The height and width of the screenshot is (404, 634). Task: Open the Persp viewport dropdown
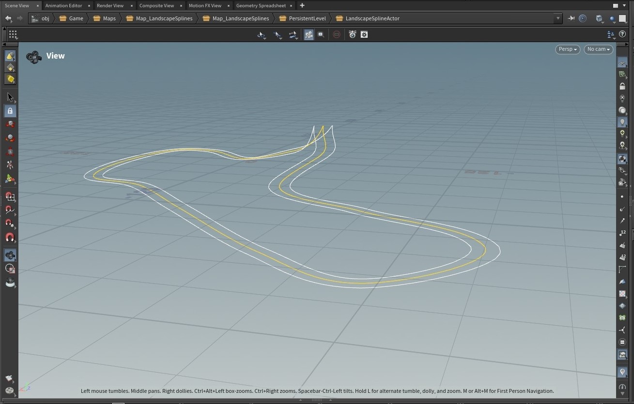click(x=567, y=49)
